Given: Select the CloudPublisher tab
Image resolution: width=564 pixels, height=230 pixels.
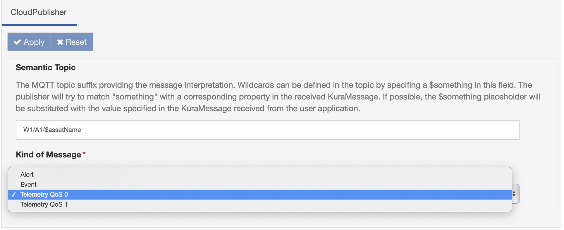Looking at the screenshot, I should pos(39,12).
